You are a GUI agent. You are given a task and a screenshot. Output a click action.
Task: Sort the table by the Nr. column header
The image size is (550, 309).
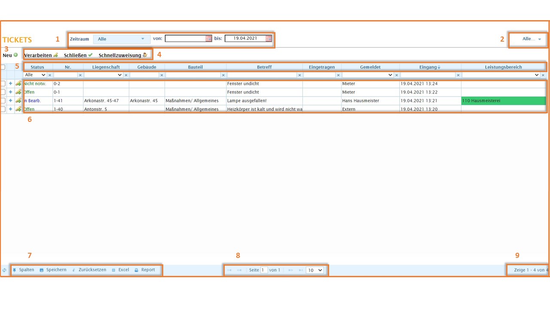(x=68, y=67)
